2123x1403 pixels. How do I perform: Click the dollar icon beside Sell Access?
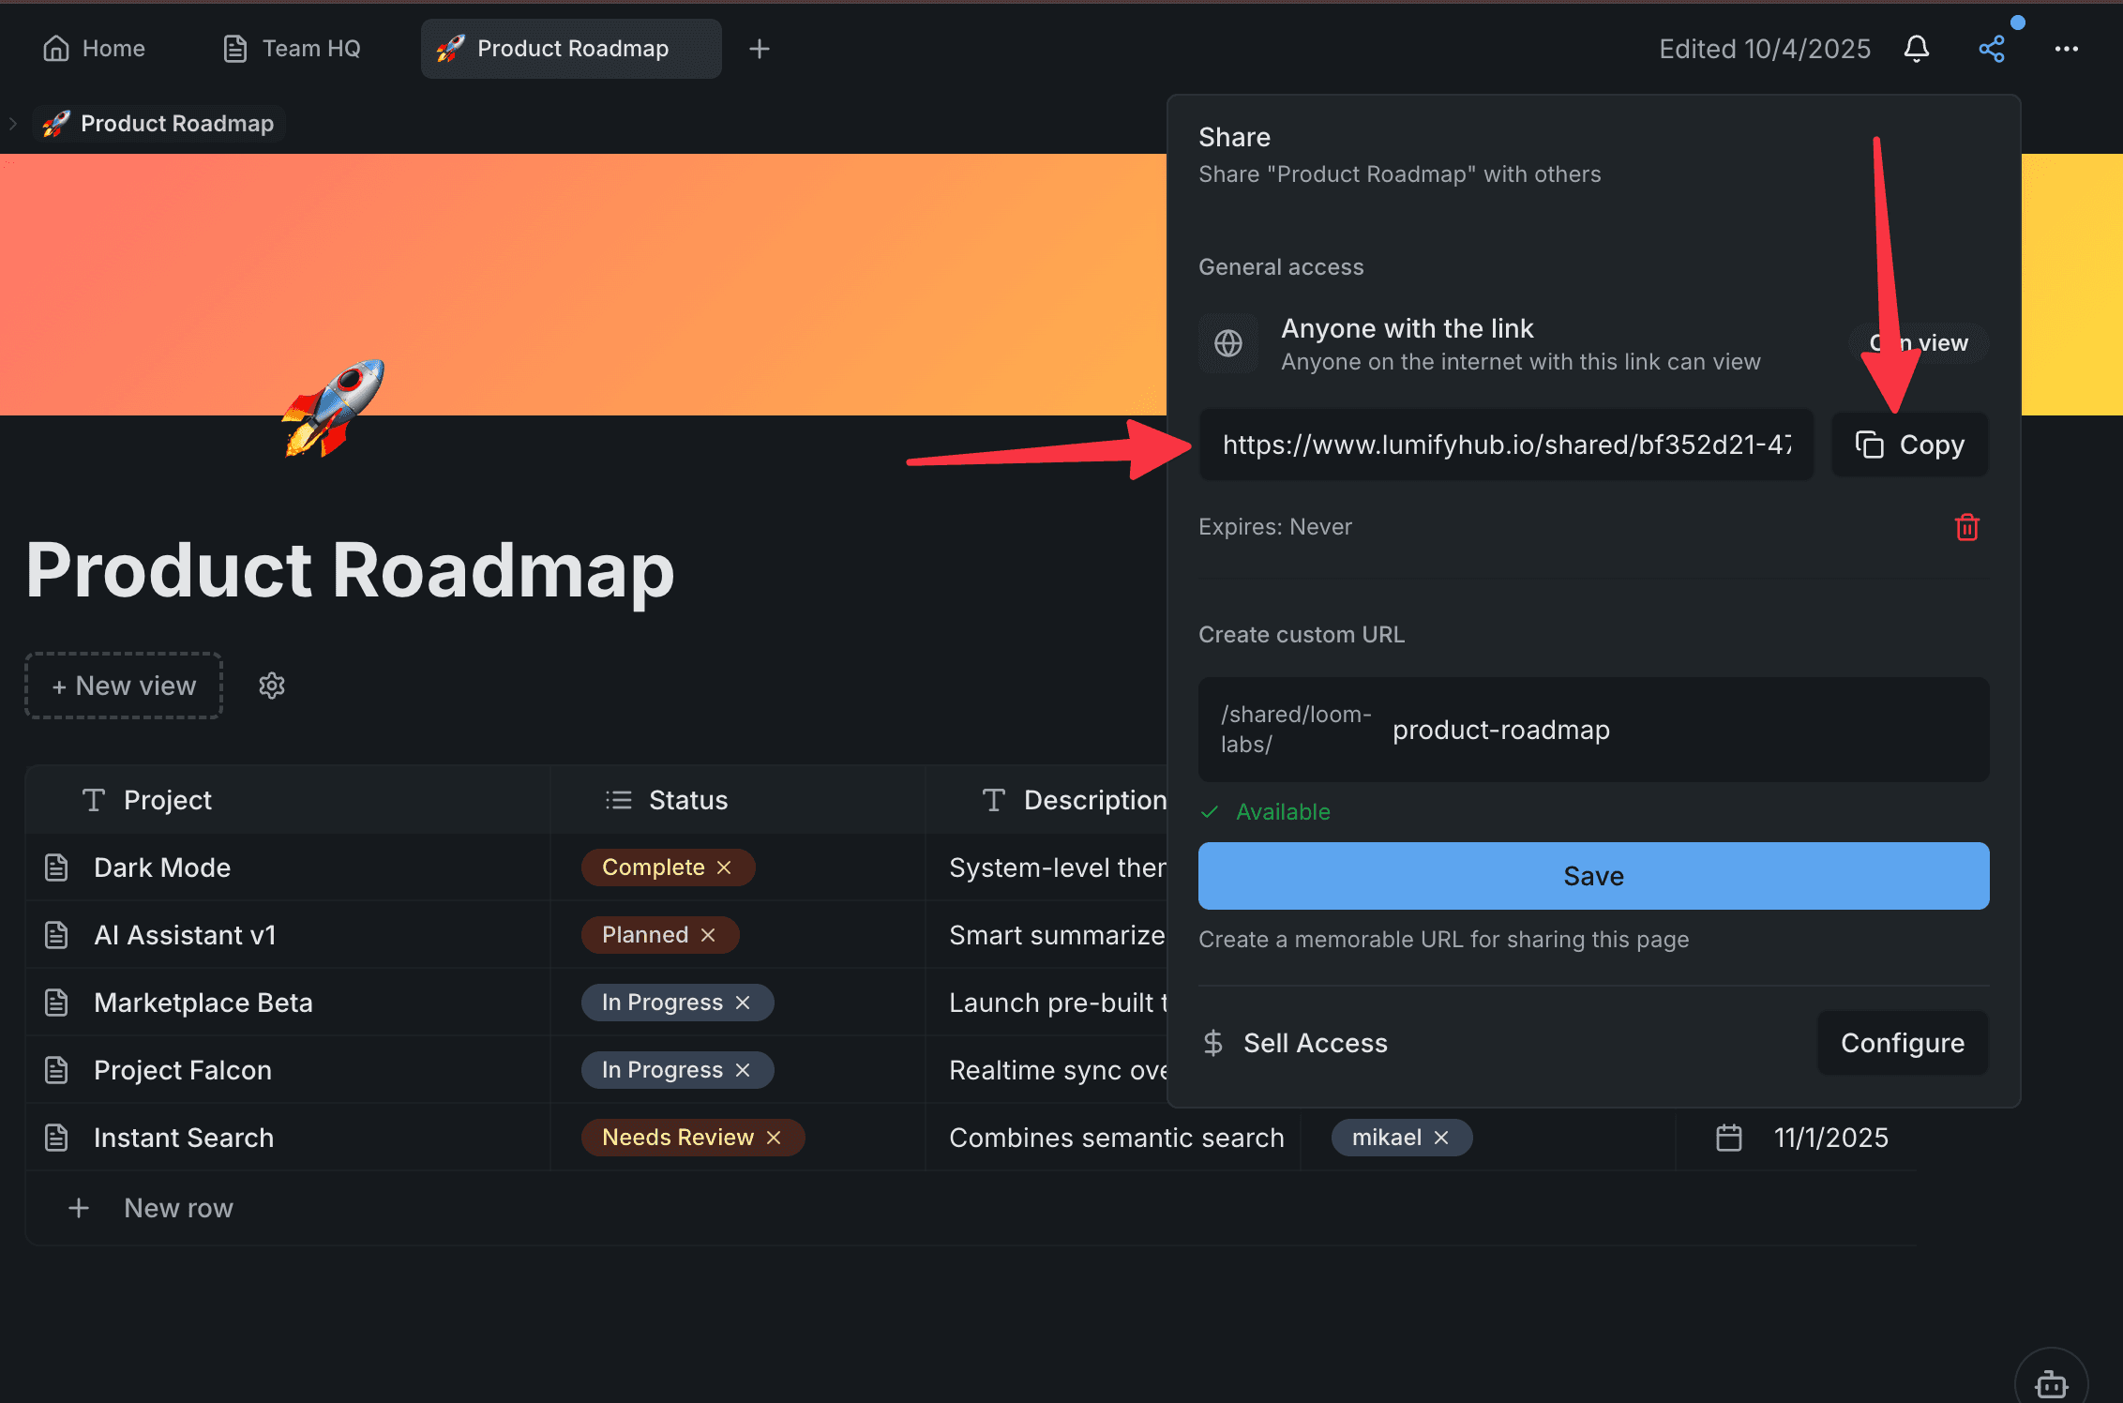(x=1212, y=1043)
